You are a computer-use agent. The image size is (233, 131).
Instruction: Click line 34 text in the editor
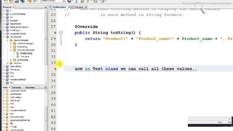click(x=136, y=69)
